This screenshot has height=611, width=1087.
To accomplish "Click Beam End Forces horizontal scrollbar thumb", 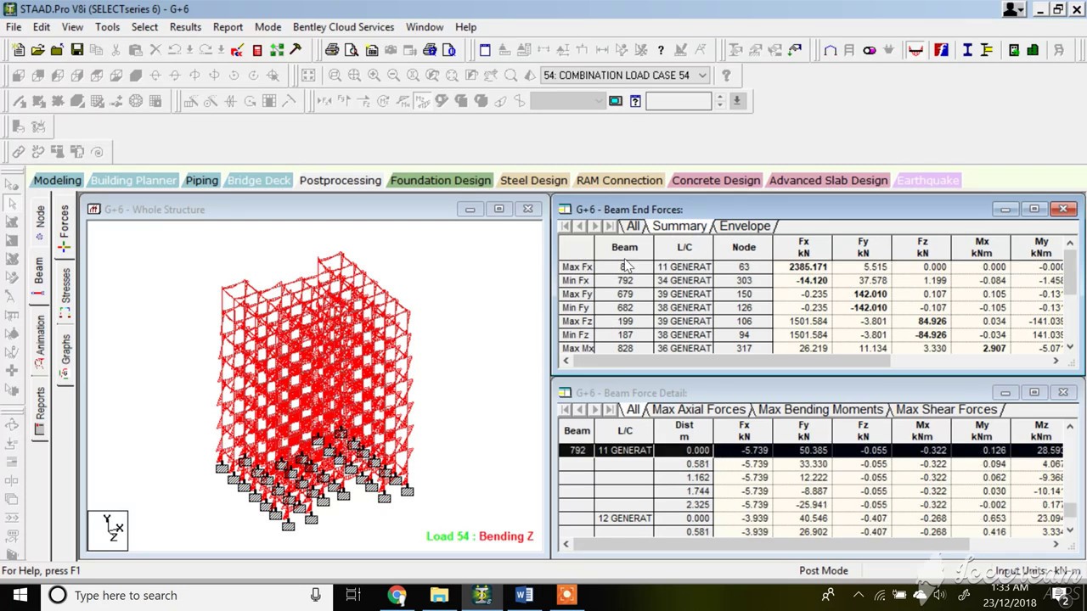I will pos(730,361).
